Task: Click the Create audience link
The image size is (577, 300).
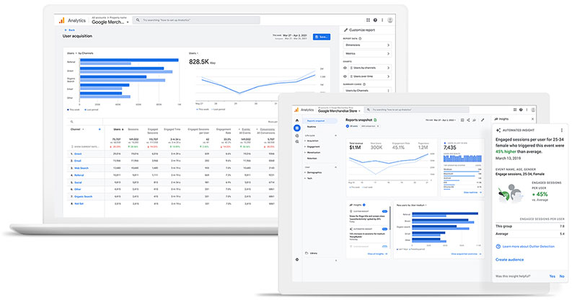Action: pyautogui.click(x=509, y=260)
